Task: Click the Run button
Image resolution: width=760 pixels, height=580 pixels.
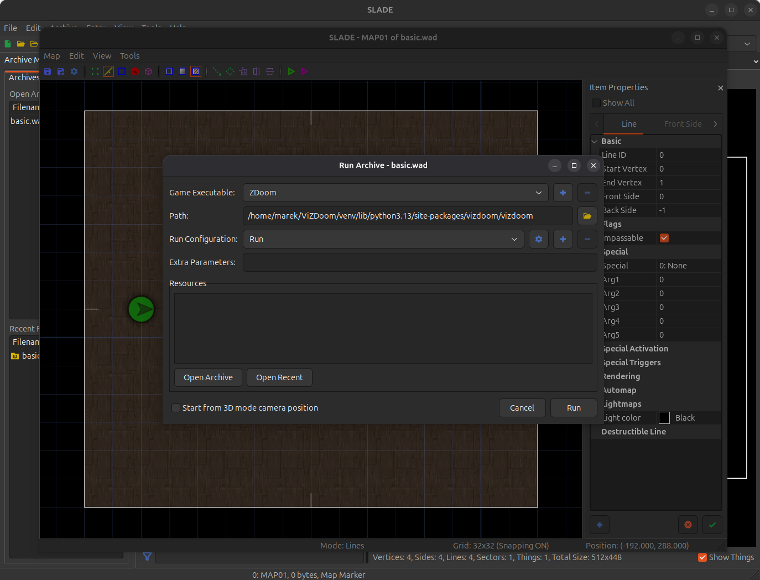Action: pyautogui.click(x=574, y=408)
